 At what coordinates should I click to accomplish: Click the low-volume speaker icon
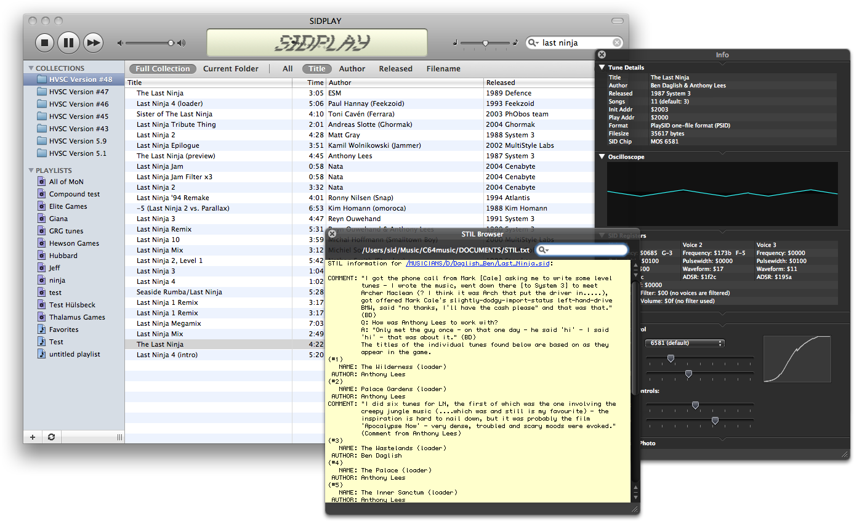pos(120,43)
